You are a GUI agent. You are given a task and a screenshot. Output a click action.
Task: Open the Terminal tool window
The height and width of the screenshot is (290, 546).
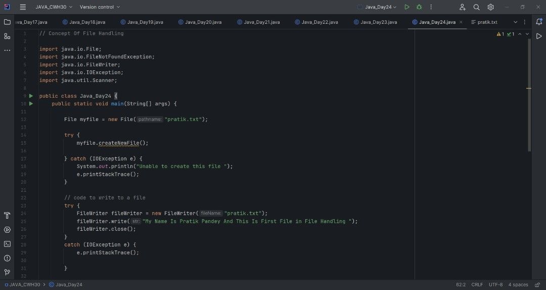coord(7,244)
